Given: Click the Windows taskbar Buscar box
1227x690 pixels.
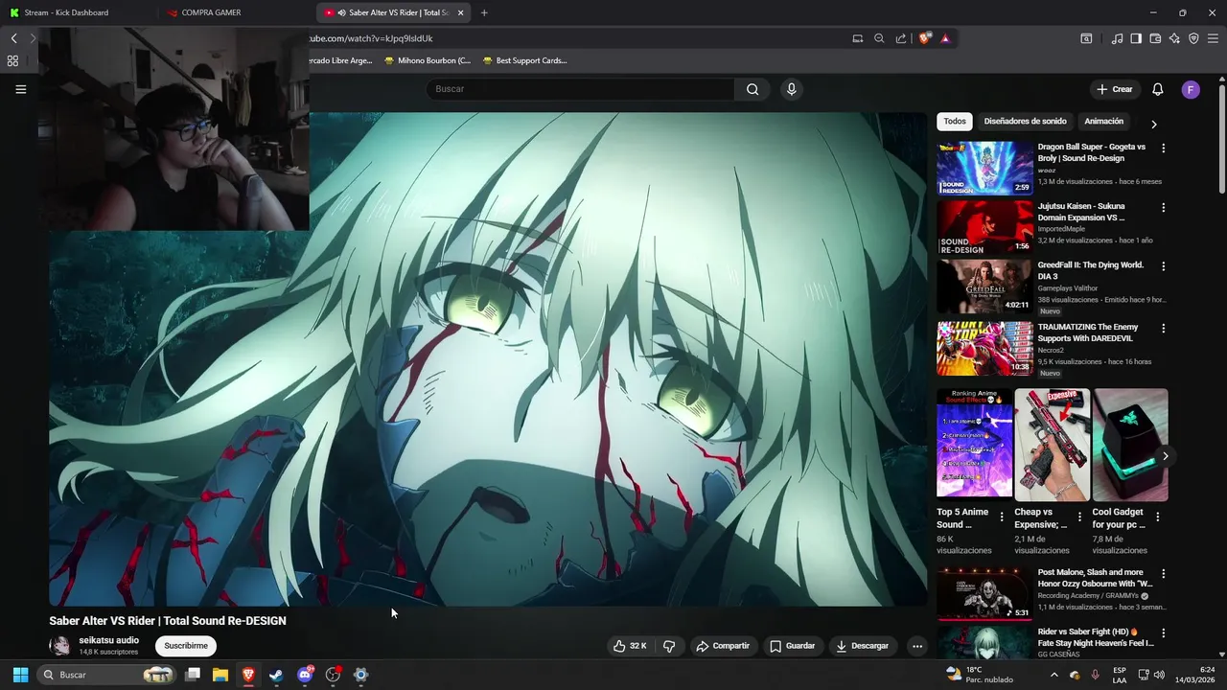Looking at the screenshot, I should point(106,675).
